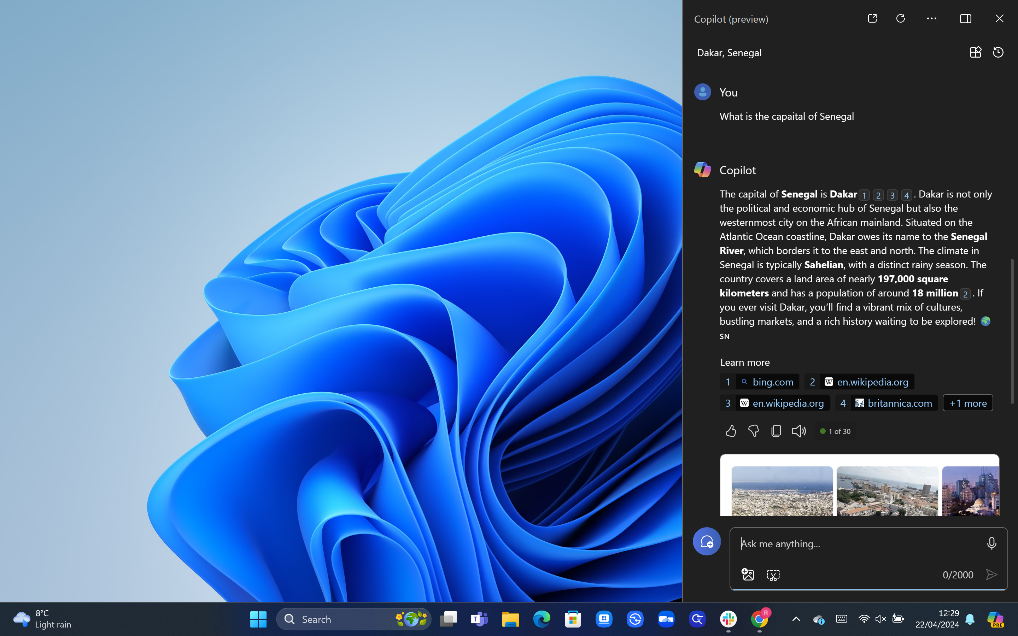The height and width of the screenshot is (636, 1018).
Task: Close the Copilot panel
Action: (x=999, y=18)
